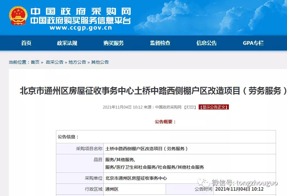Select the 采购项目名称 table row value
This screenshot has height=196, width=287.
(148, 148)
